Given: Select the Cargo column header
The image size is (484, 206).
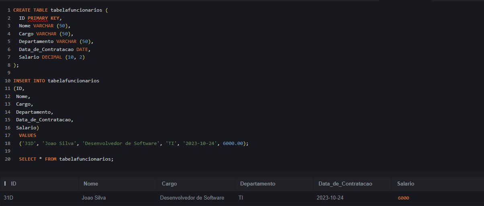Looking at the screenshot, I should 169,184.
